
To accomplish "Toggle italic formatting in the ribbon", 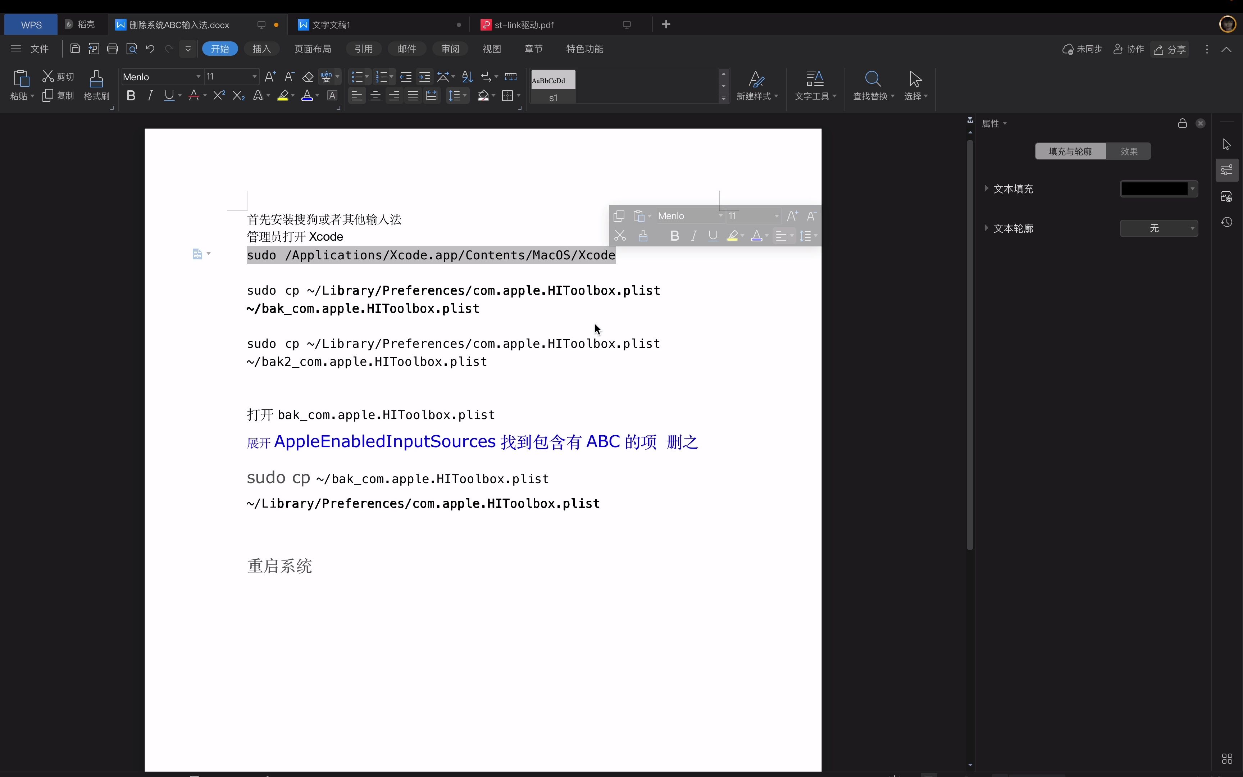I will [150, 95].
